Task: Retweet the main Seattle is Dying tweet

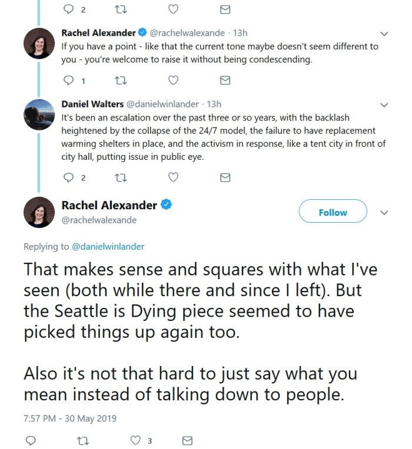Action: 83,440
